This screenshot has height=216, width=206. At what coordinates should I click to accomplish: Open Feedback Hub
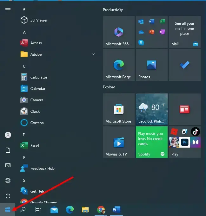pos(57,168)
